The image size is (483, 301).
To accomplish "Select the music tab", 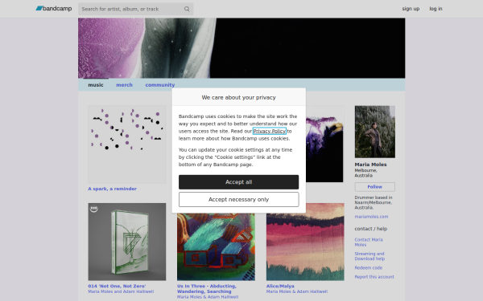I will tap(96, 85).
